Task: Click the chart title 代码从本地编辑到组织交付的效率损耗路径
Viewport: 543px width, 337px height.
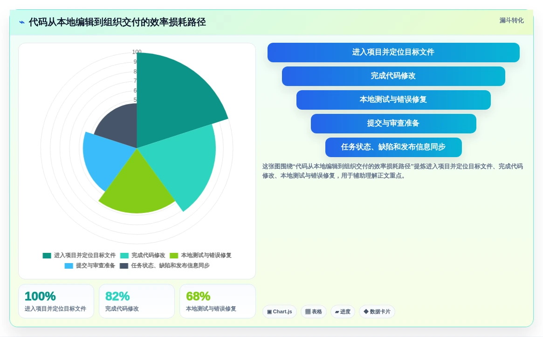Action: pyautogui.click(x=117, y=22)
